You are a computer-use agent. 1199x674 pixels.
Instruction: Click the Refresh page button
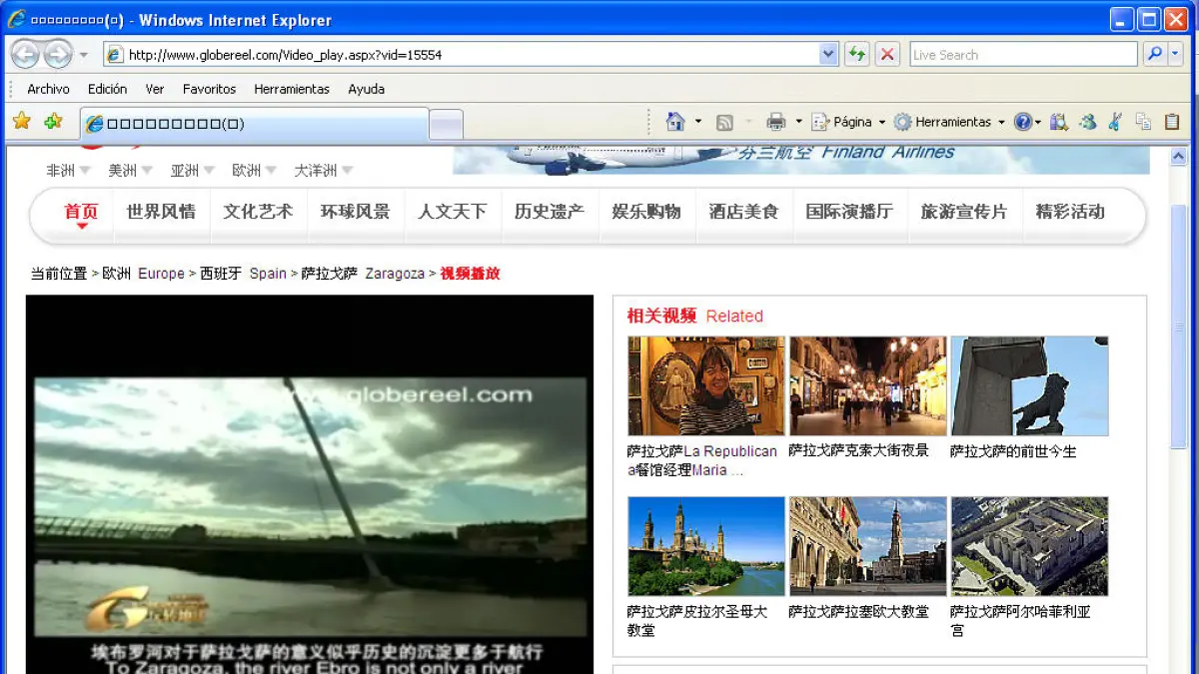[x=856, y=55]
